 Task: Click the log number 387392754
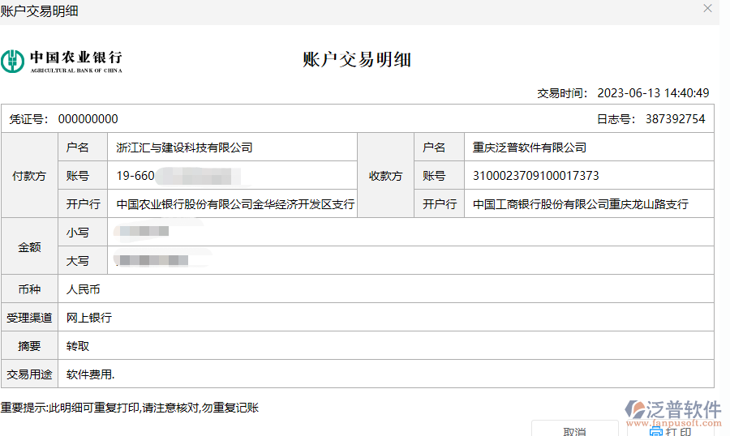pyautogui.click(x=675, y=119)
